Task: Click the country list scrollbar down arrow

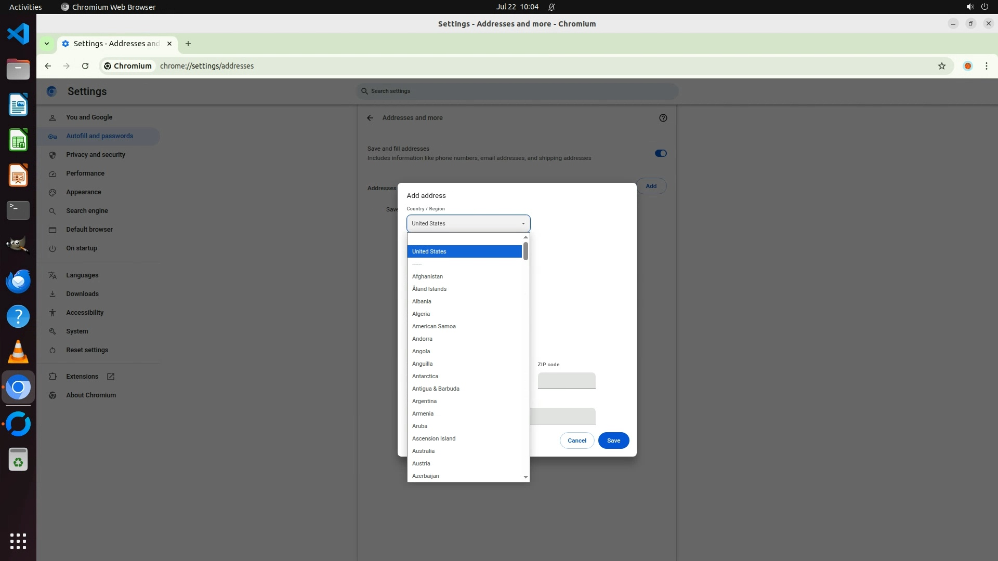Action: click(x=526, y=477)
